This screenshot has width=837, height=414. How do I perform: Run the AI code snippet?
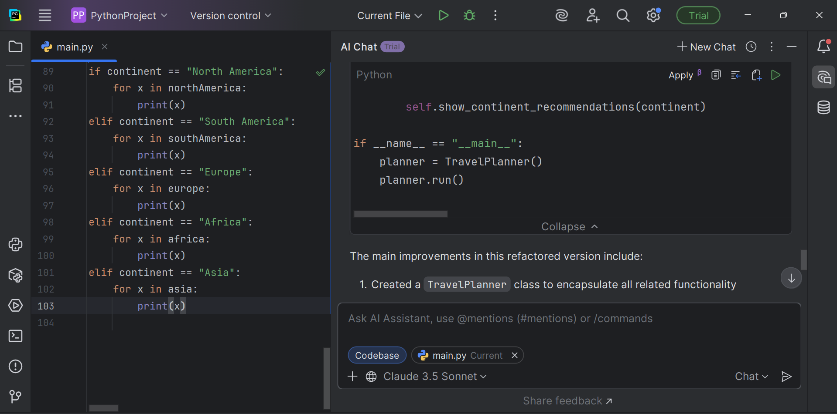pyautogui.click(x=776, y=75)
